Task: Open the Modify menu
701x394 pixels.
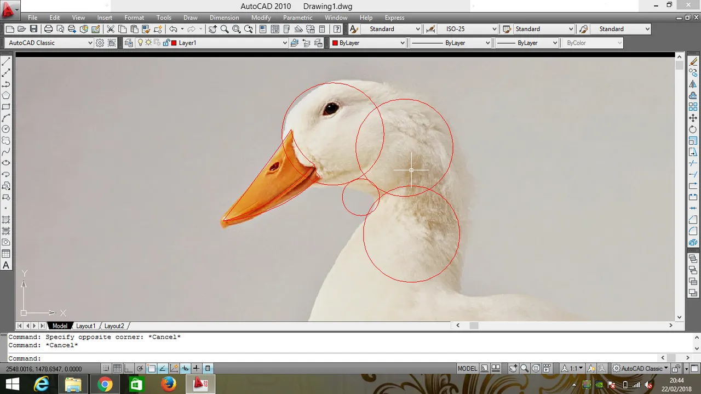Action: click(261, 18)
